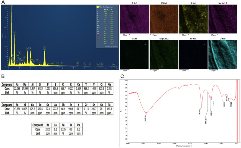Select the Si peak label in spectrum
The height and width of the screenshot is (148, 241).
(x=27, y=48)
